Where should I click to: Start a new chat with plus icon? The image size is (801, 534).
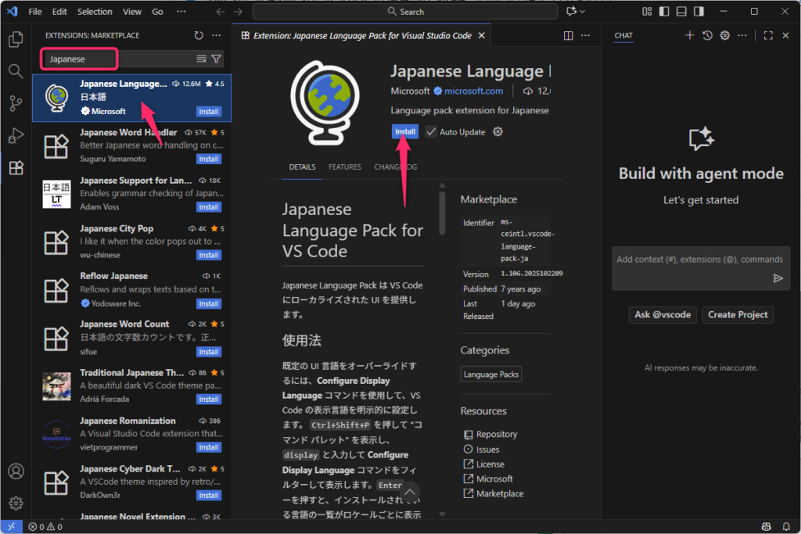689,35
